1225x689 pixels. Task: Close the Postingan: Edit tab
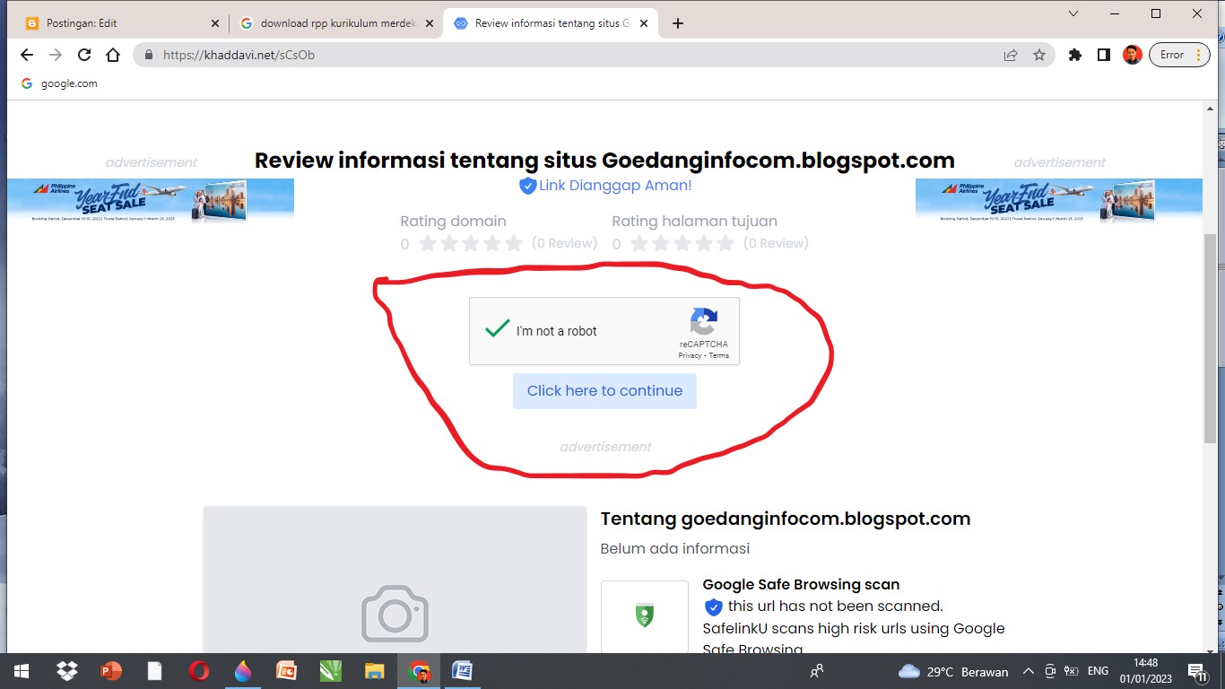[214, 23]
